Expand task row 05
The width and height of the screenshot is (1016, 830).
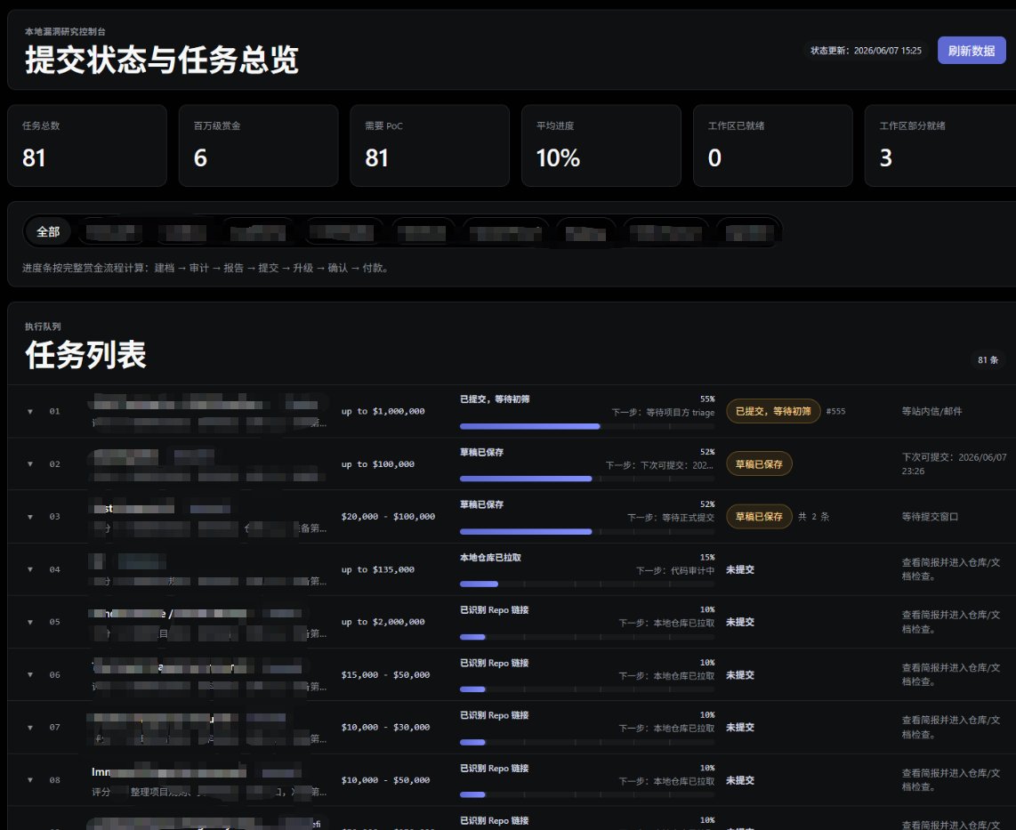(x=30, y=622)
